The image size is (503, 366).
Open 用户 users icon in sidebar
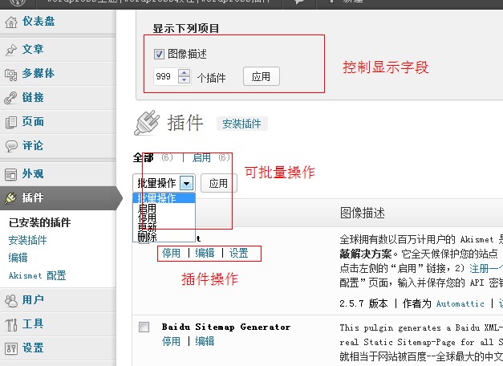(x=11, y=301)
